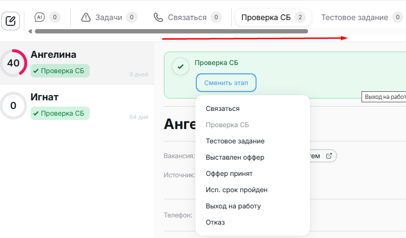Open vacancy via external link icon
406x238 pixels.
329,156
